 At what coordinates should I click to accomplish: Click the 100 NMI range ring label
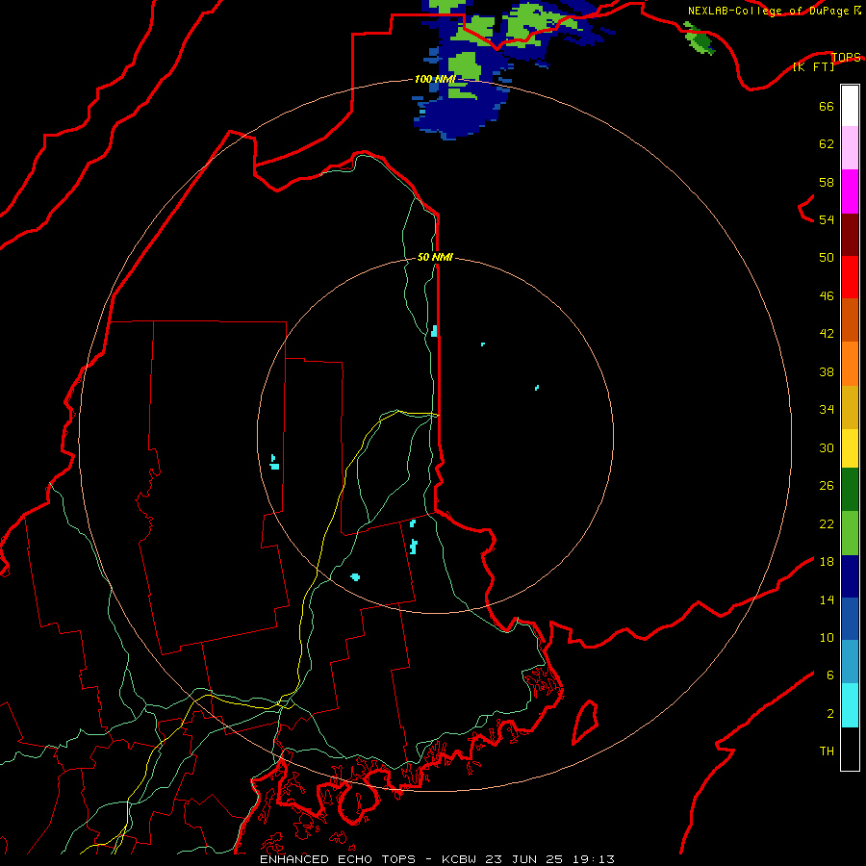click(x=435, y=79)
